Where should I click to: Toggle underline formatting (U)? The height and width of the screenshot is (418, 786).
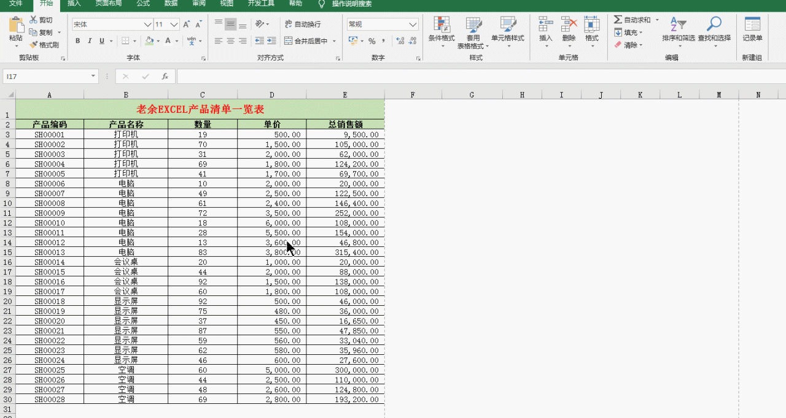tap(101, 41)
